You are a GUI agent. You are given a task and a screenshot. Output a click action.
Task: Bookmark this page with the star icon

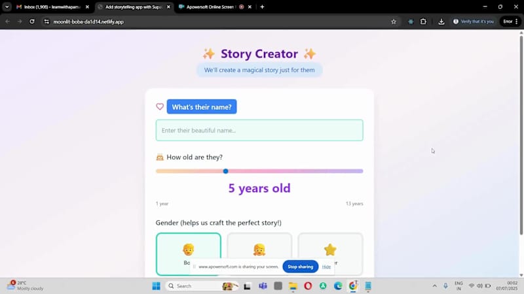[394, 22]
